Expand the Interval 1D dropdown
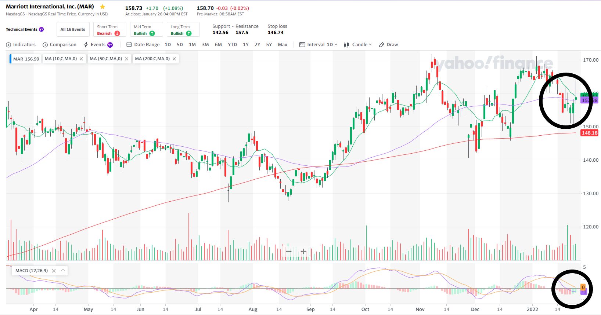601x315 pixels. [332, 45]
